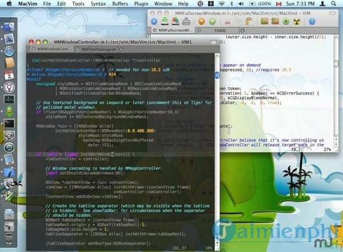Open the Plugin menu
This screenshot has width=343, height=252.
click(141, 4)
